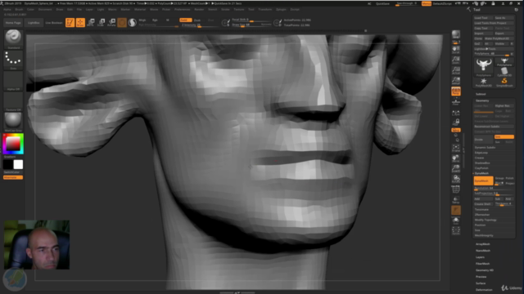Toggle Floor grid icon
524x294 pixels.
(456, 101)
